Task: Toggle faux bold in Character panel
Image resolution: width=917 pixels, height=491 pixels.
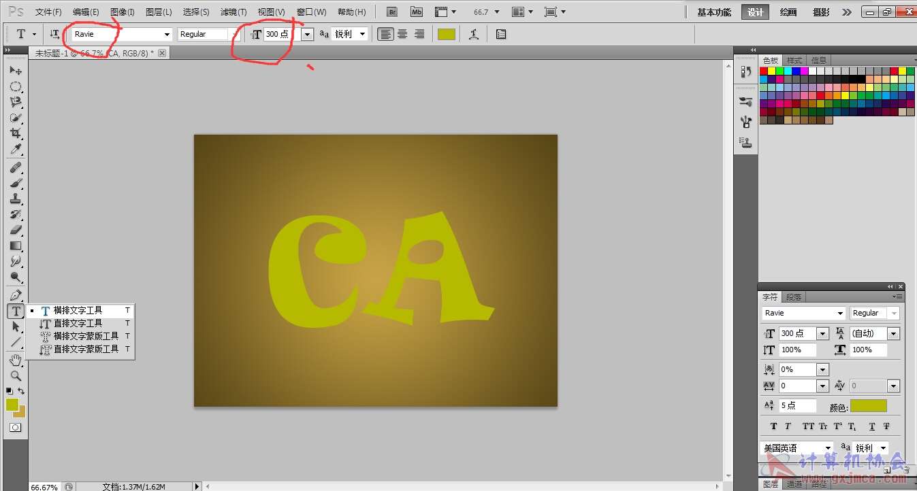Action: coord(773,426)
